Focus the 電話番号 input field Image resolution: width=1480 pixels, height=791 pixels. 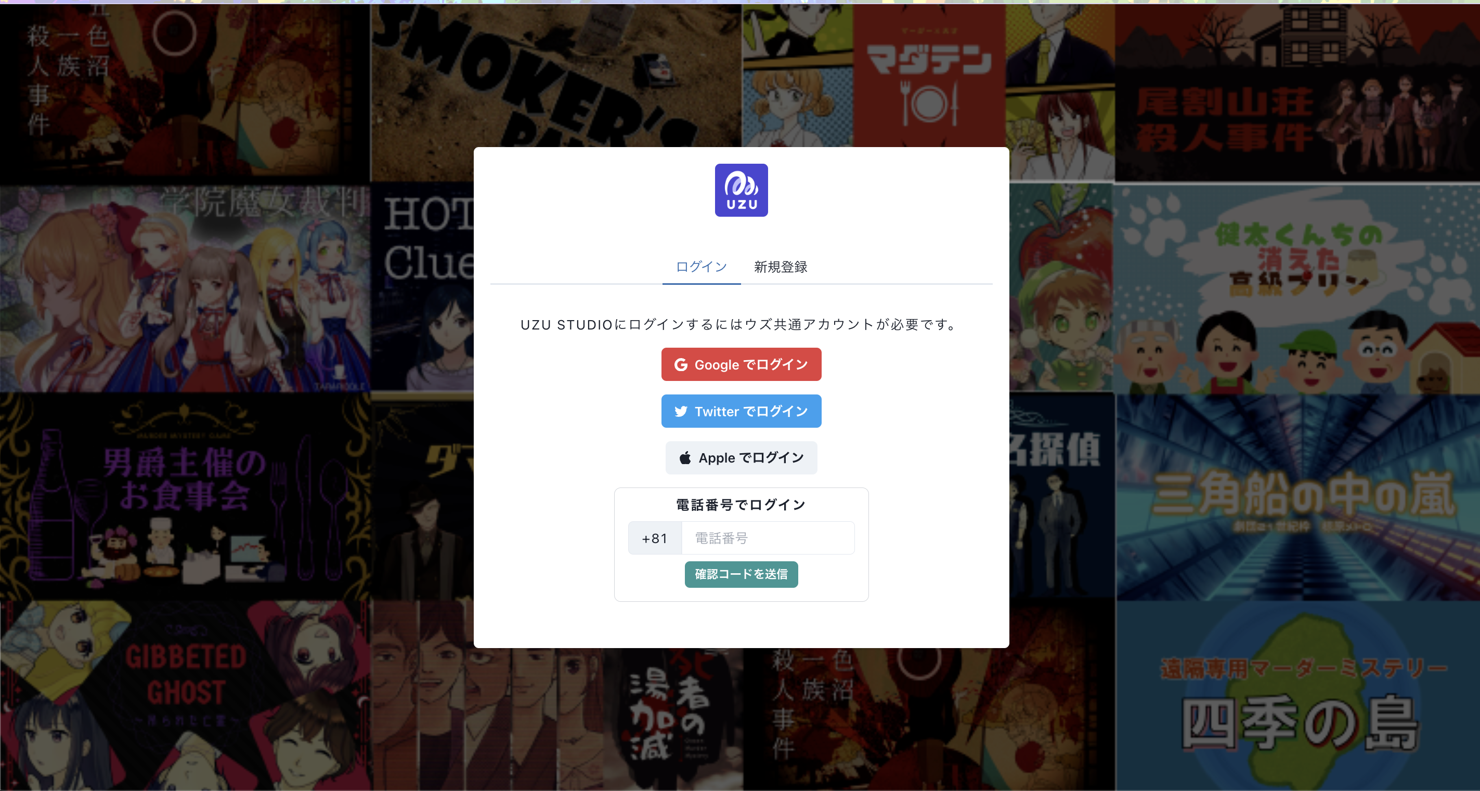coord(768,538)
